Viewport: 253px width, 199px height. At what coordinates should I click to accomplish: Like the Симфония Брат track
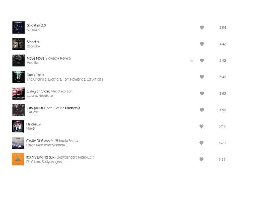(x=202, y=110)
